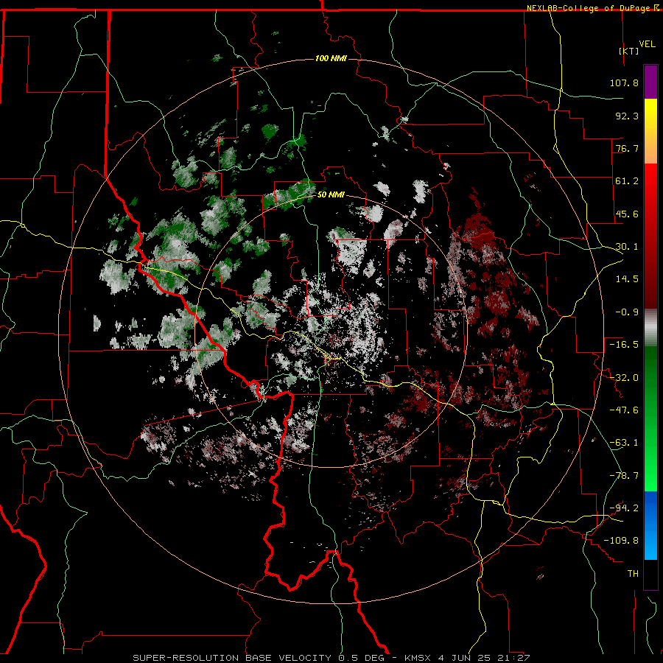Click the [KT] units label
Viewport: 663px width, 663px height.
coord(629,51)
